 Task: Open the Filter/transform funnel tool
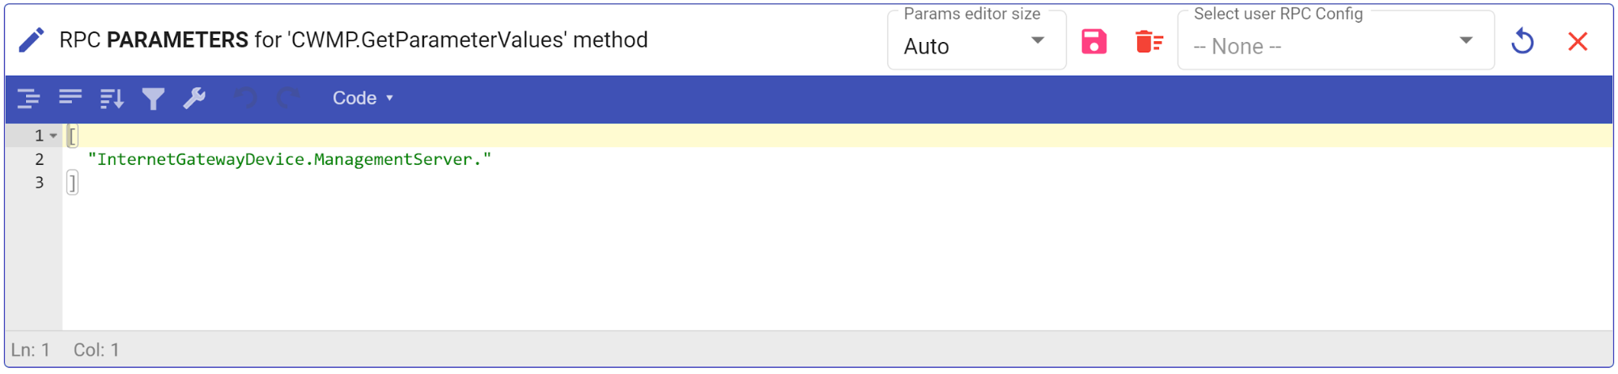click(153, 99)
